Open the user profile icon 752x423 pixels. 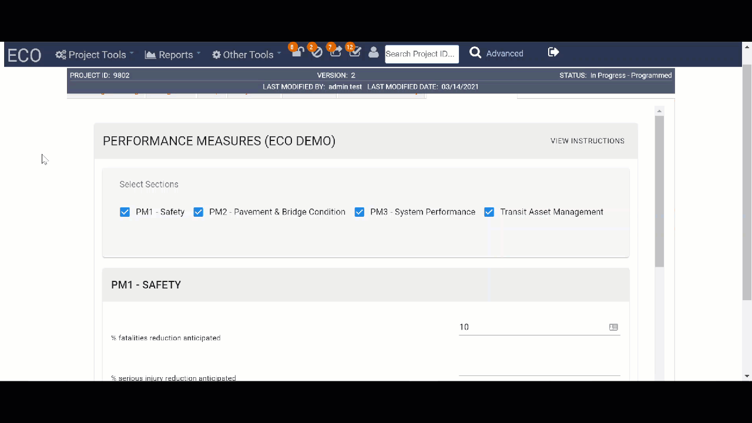coord(374,52)
